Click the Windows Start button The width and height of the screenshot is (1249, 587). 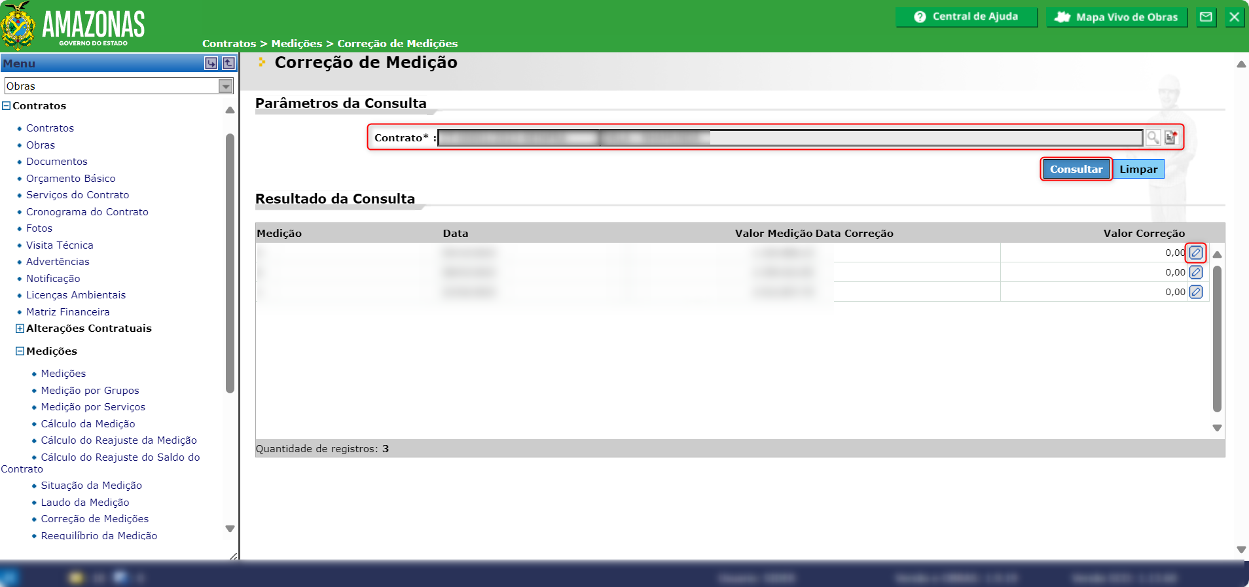[10, 578]
